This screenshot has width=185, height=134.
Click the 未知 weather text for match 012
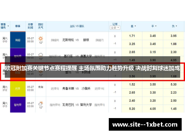coord(41,87)
